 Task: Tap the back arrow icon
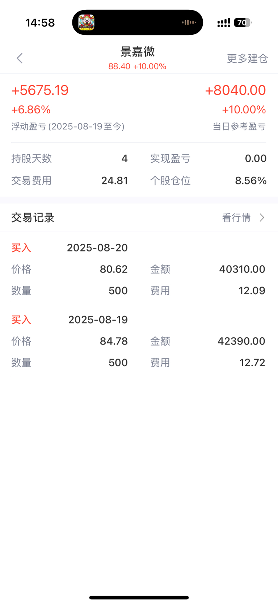(x=20, y=58)
